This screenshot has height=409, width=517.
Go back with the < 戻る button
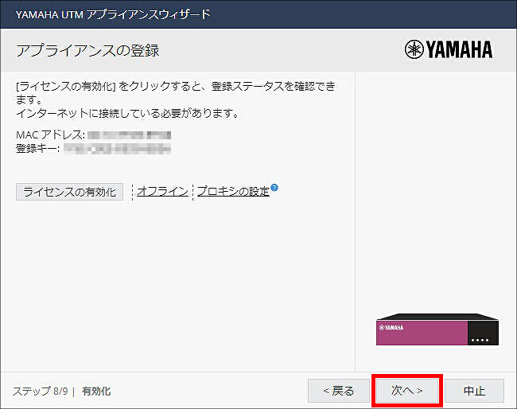tap(339, 391)
